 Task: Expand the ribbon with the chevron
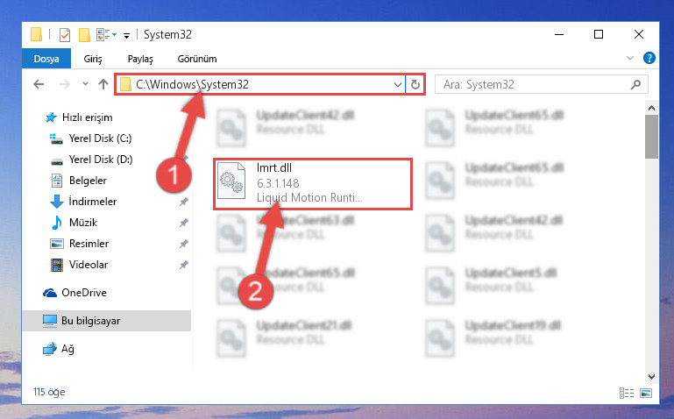click(629, 58)
